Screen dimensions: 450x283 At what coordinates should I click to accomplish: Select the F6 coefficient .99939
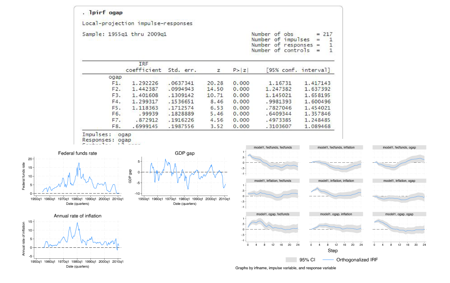[148, 113]
